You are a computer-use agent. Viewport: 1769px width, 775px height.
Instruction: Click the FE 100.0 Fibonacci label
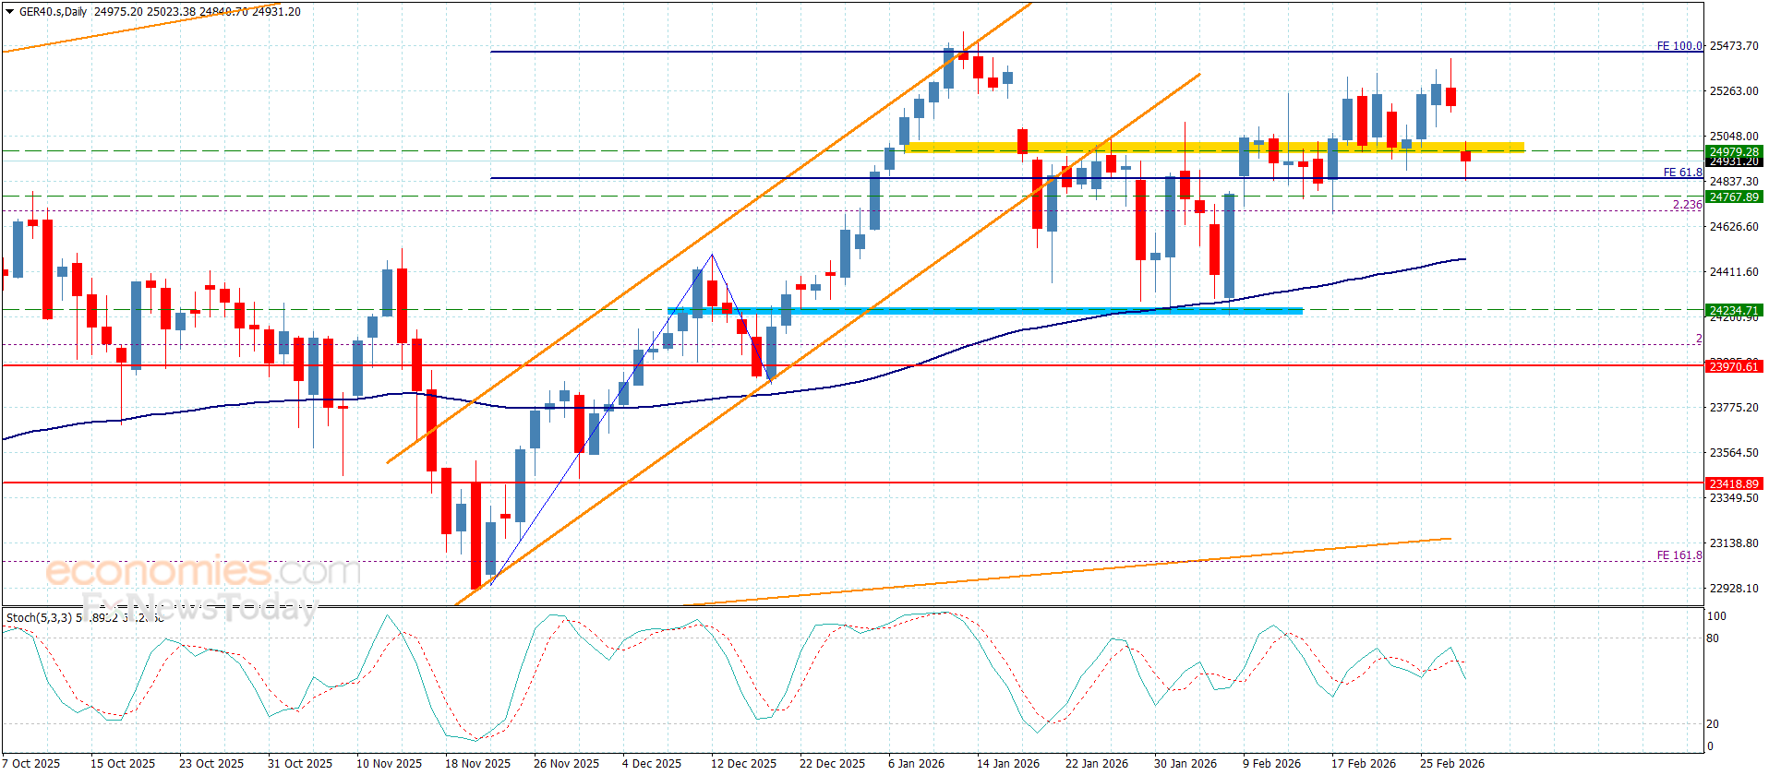click(1679, 45)
